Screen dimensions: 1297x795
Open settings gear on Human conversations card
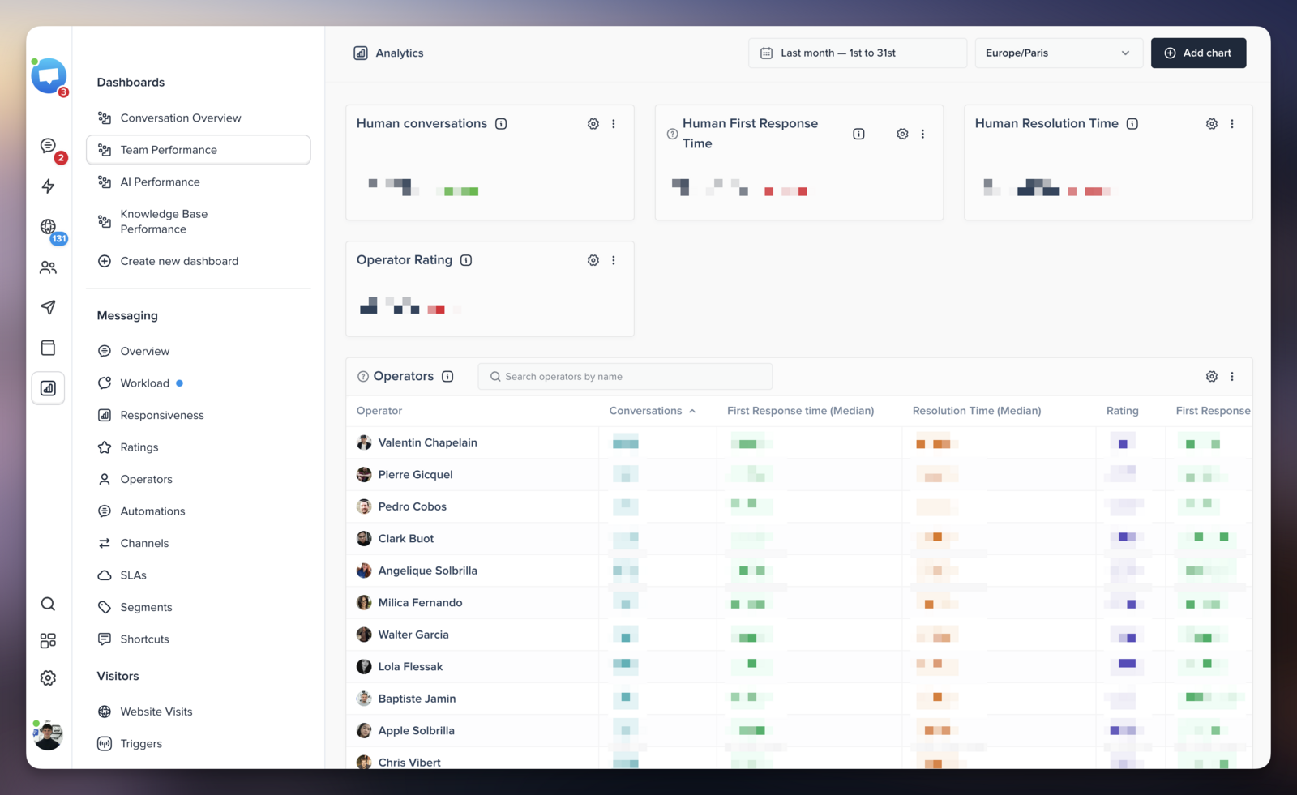coord(593,124)
